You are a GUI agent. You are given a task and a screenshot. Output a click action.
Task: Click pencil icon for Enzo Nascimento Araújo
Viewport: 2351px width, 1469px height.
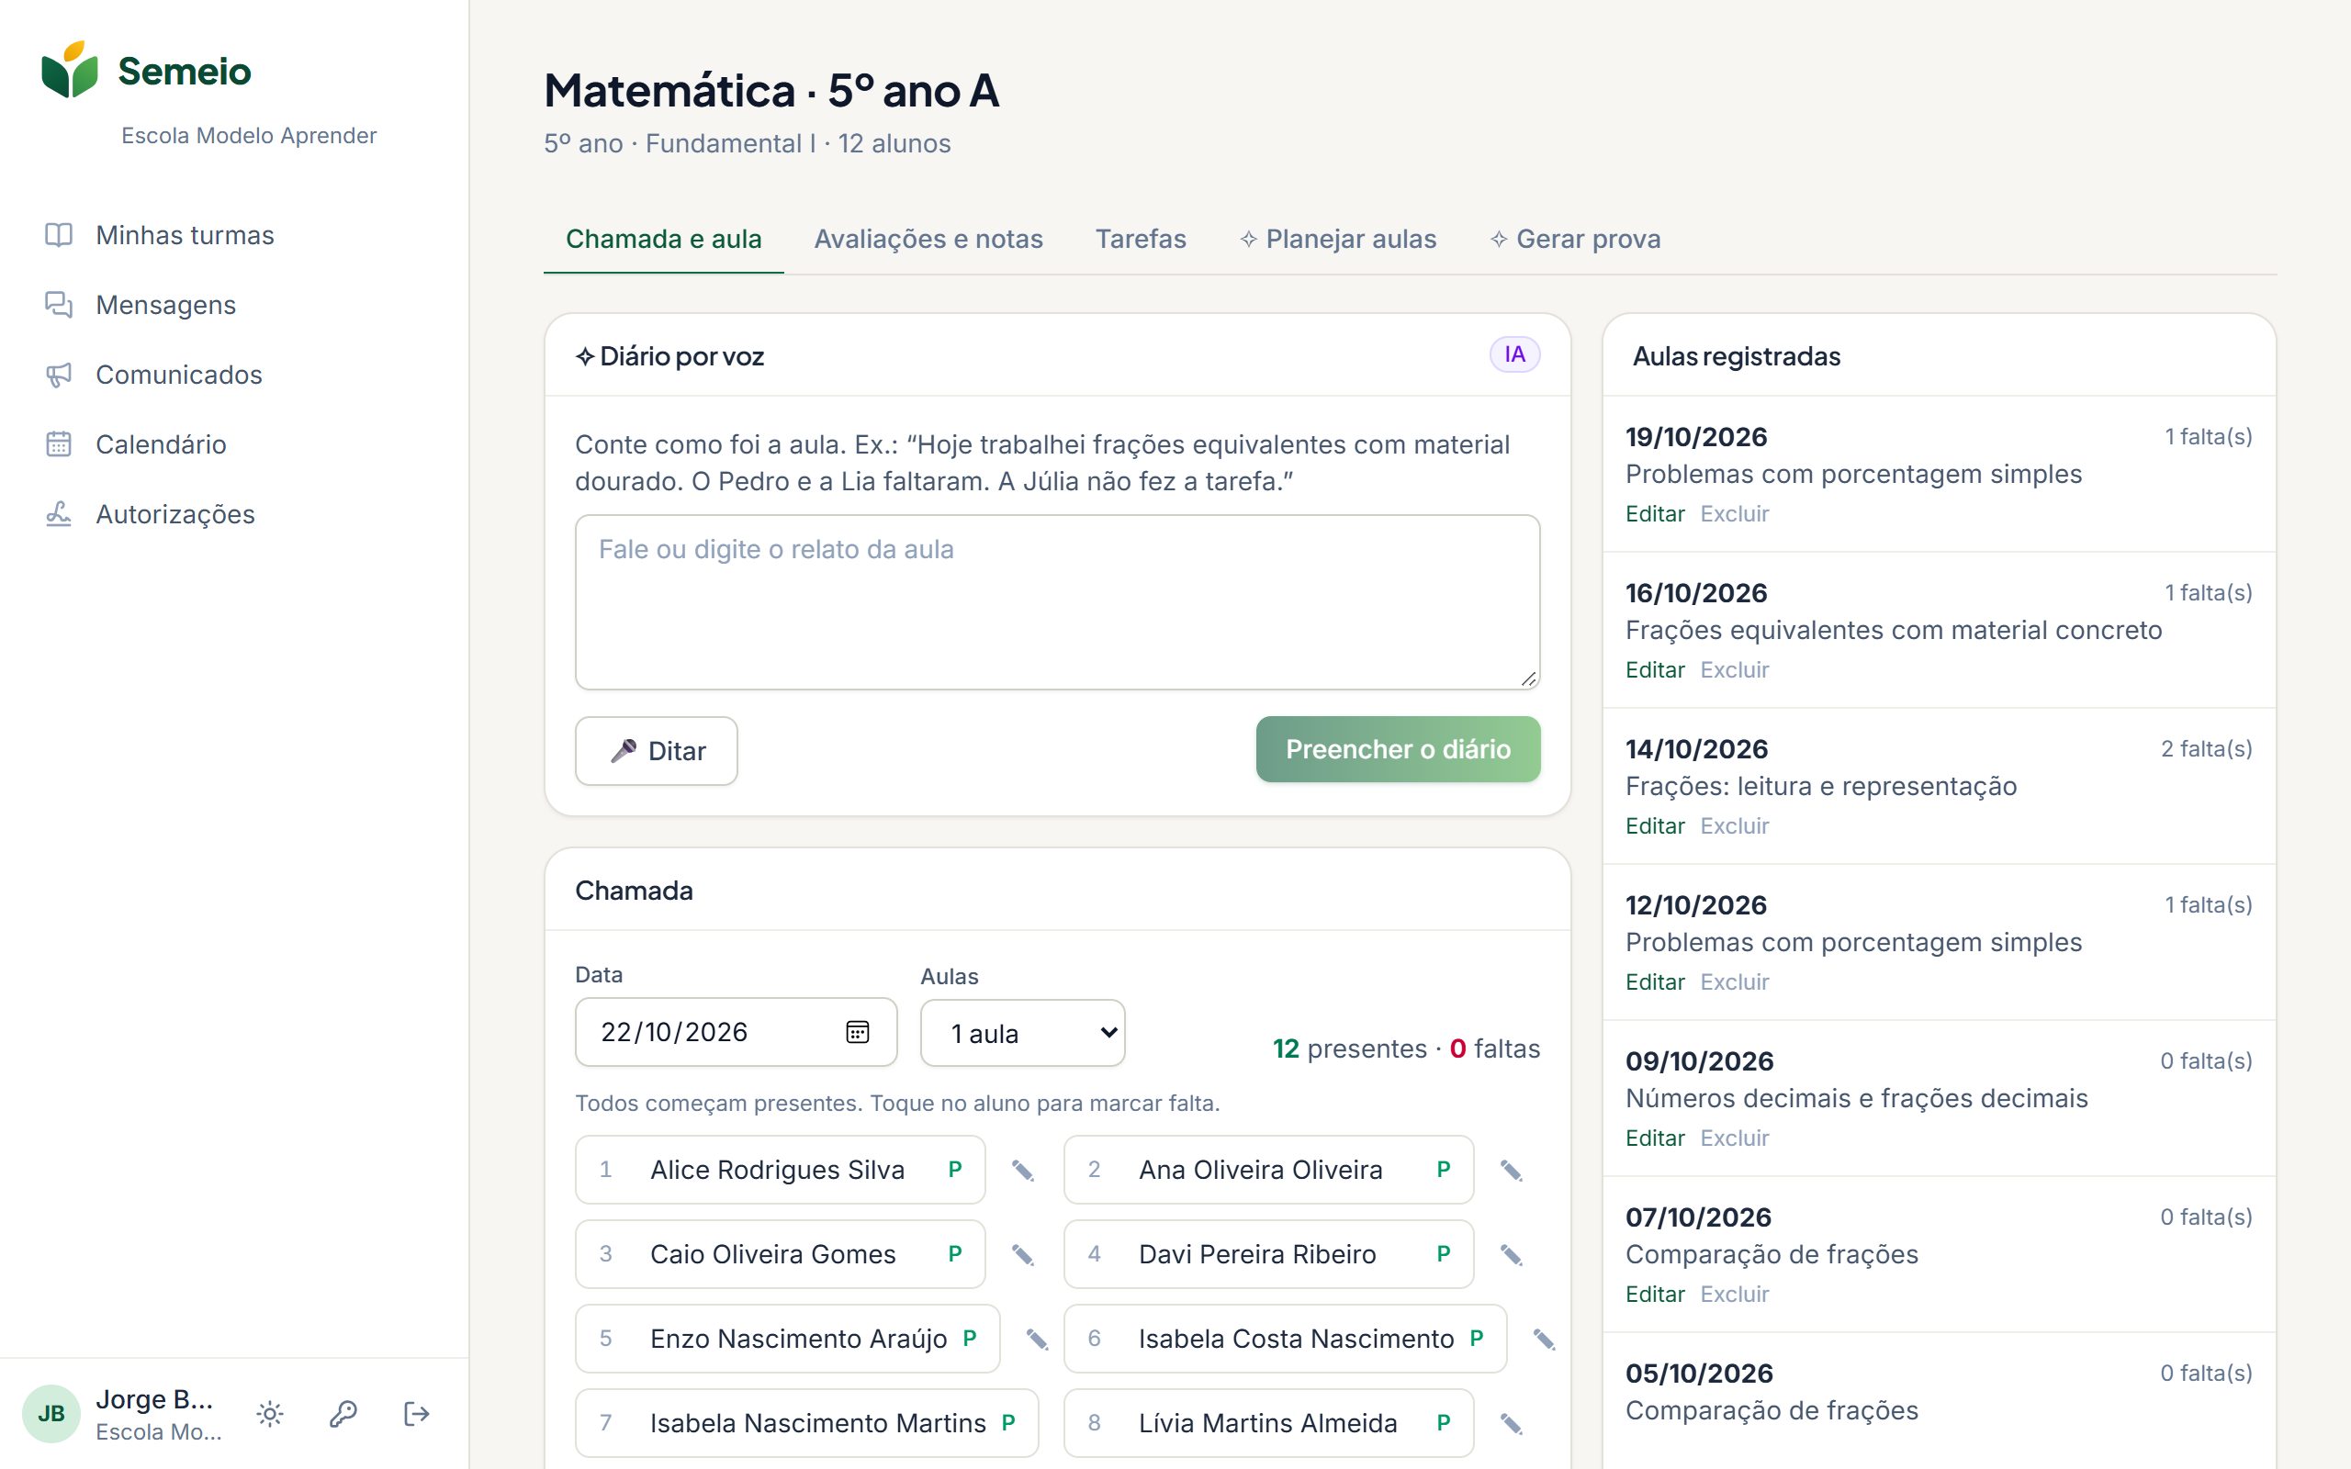pos(1037,1340)
